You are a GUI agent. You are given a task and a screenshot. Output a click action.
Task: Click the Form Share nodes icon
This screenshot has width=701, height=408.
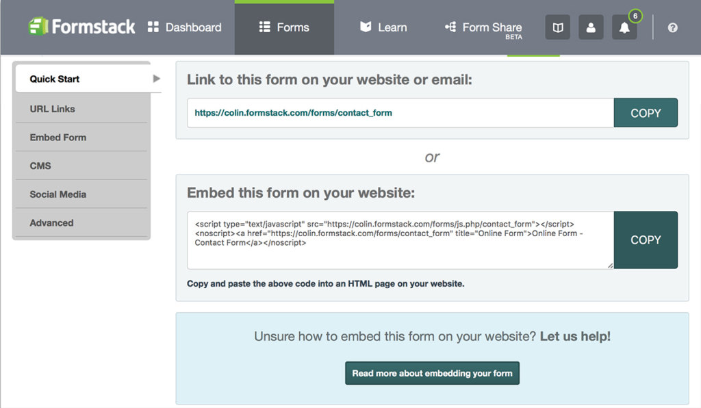point(450,27)
